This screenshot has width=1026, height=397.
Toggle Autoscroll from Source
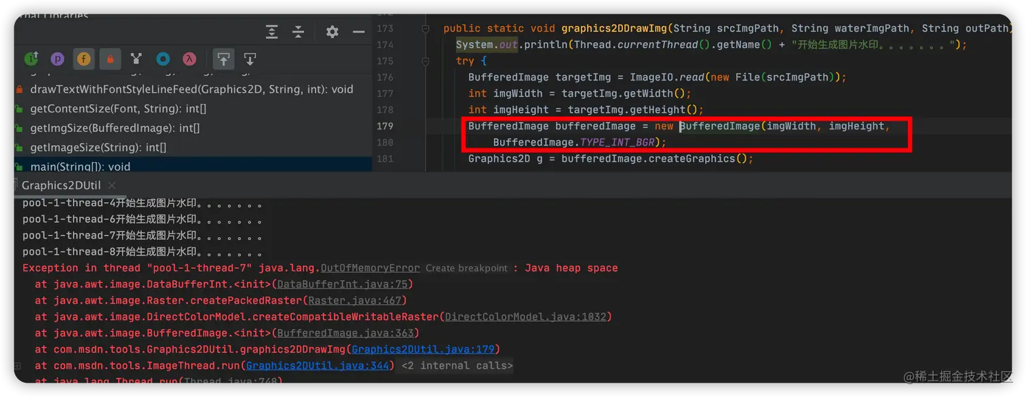[x=250, y=59]
